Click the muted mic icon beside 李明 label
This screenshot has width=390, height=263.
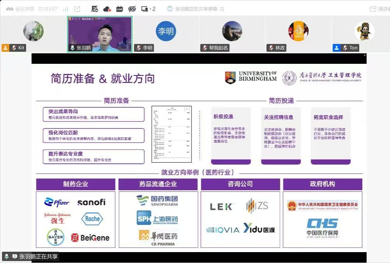(138, 47)
